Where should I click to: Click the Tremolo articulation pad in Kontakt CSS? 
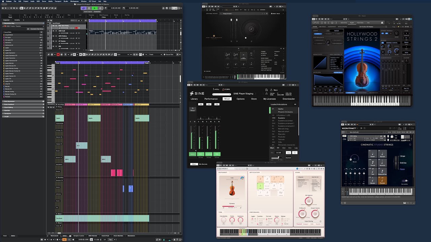tap(373, 163)
